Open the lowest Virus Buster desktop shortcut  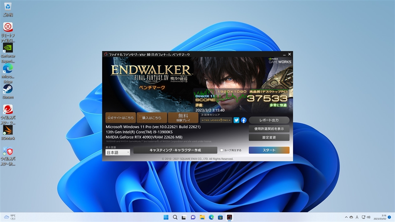point(8,156)
